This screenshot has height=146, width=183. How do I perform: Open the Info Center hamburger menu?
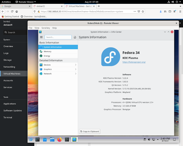(x=41, y=37)
